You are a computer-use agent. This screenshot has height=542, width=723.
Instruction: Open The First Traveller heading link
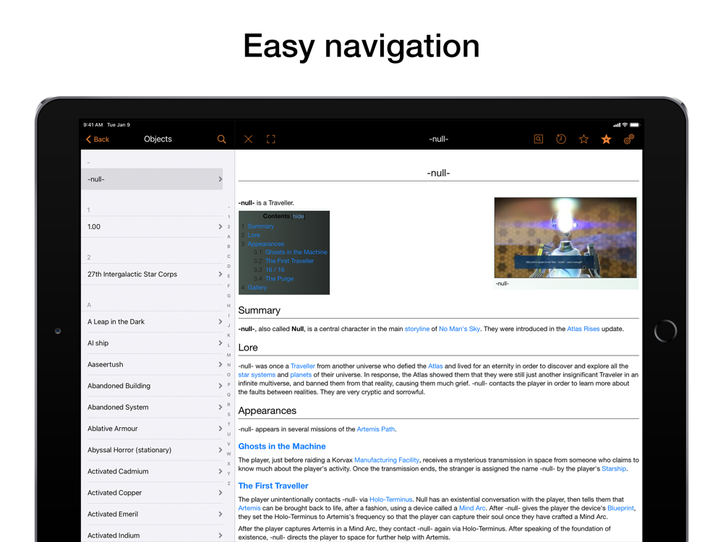click(273, 486)
